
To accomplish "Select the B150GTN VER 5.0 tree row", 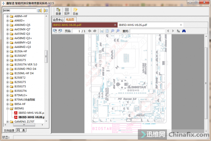I will (26, 65).
